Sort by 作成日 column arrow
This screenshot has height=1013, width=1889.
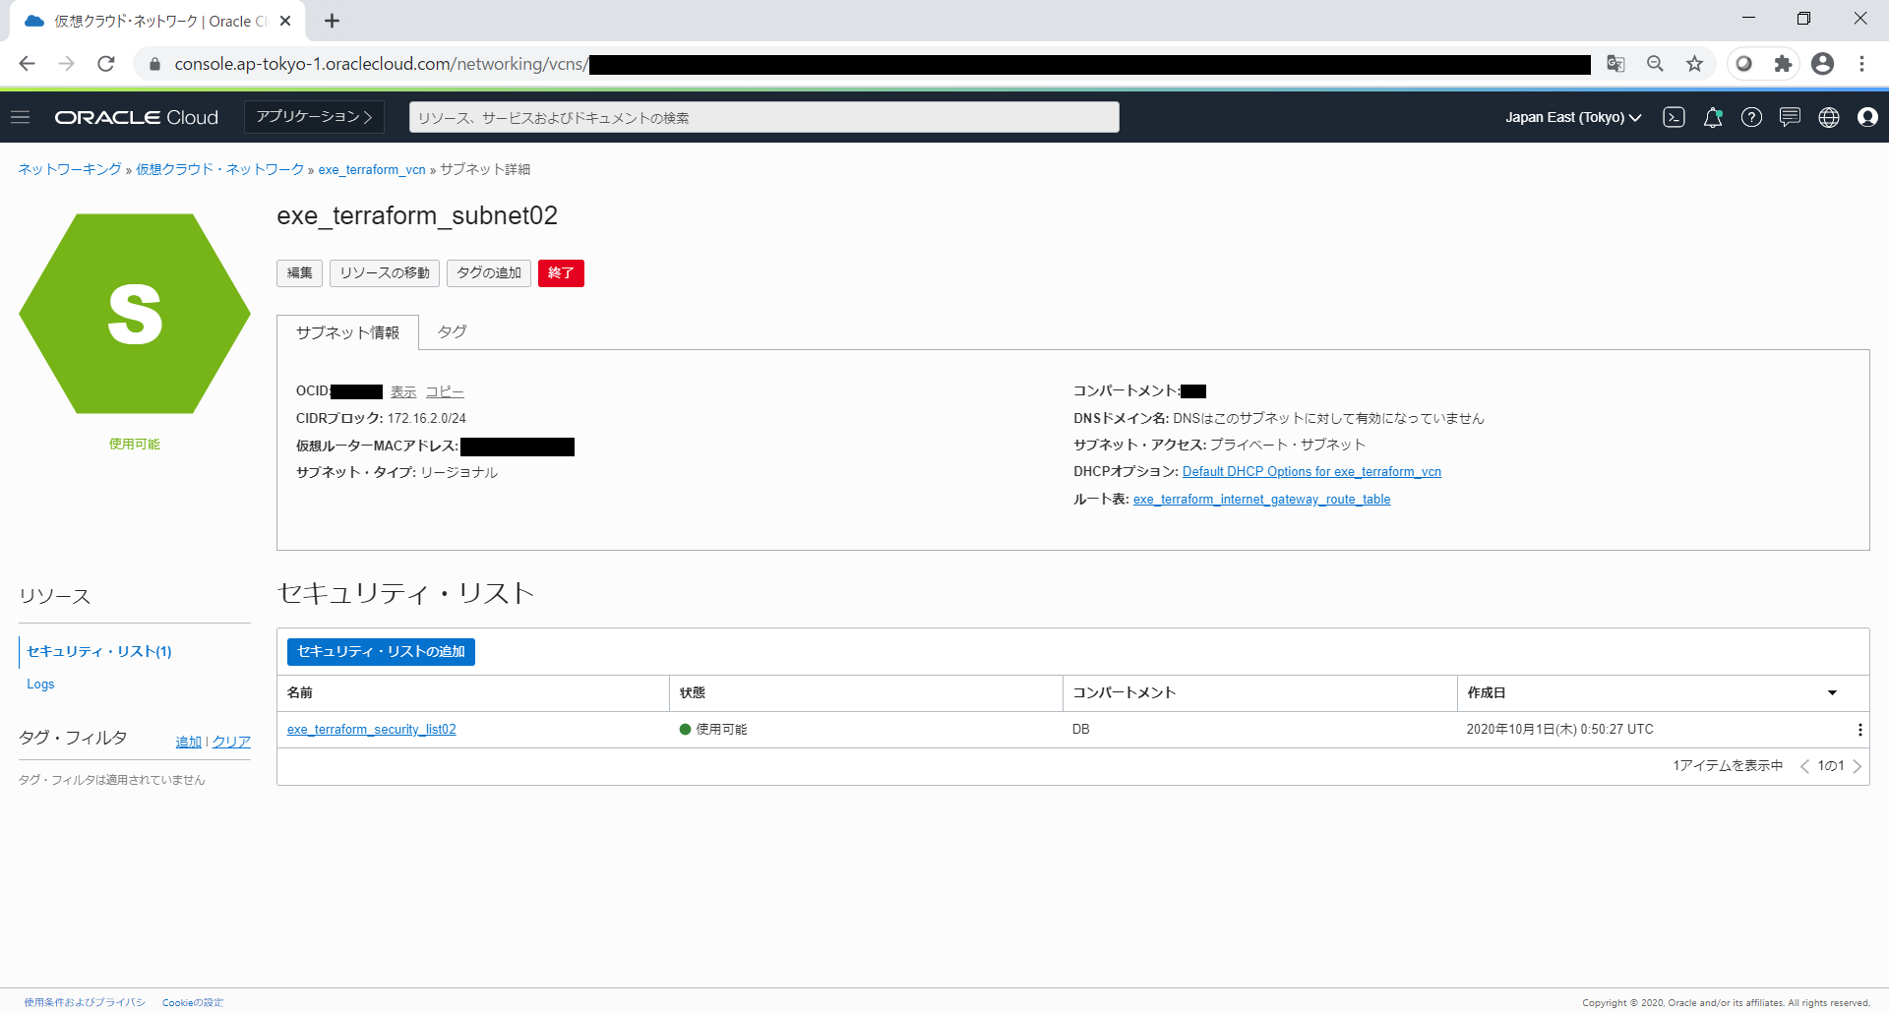(x=1832, y=693)
